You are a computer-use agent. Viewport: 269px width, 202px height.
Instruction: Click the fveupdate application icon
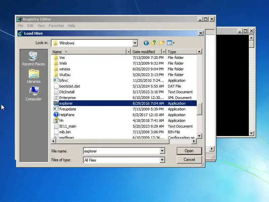click(x=56, y=109)
